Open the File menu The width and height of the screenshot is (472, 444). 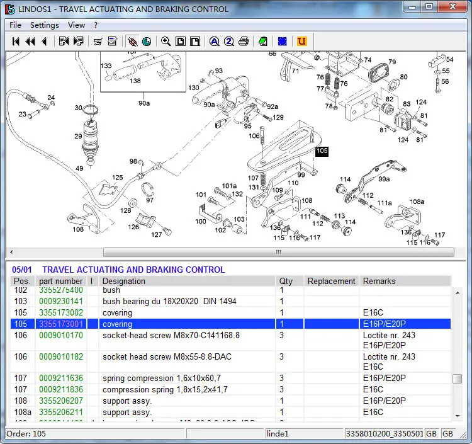[x=15, y=25]
